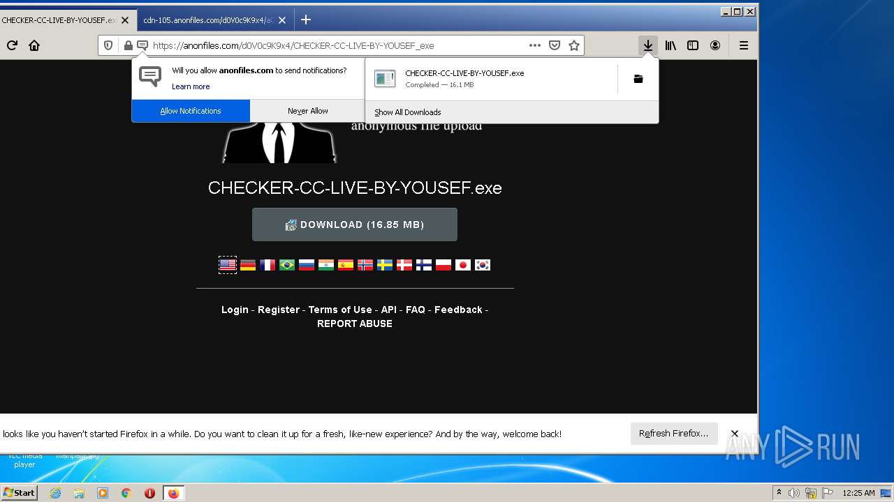Select German flag language
Image resolution: width=894 pixels, height=502 pixels.
248,265
